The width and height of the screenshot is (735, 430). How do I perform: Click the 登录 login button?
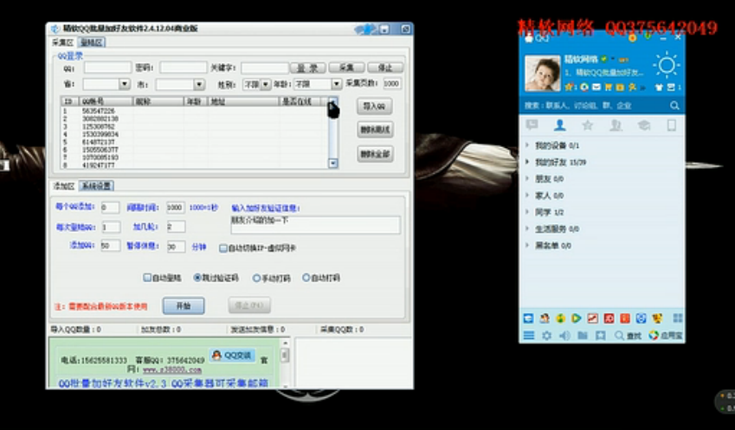(307, 68)
